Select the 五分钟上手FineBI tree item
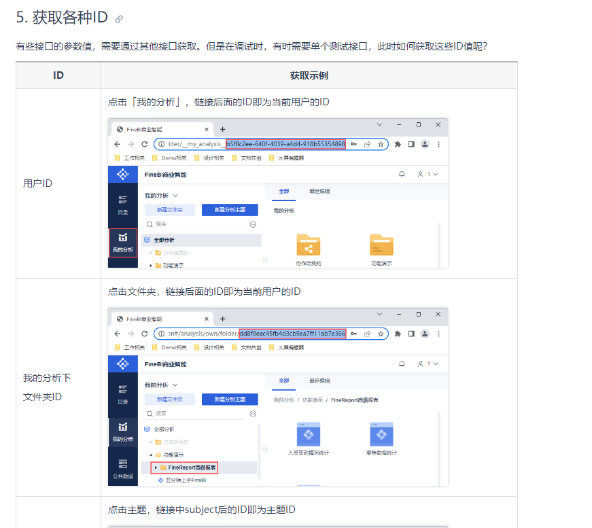 (x=186, y=480)
